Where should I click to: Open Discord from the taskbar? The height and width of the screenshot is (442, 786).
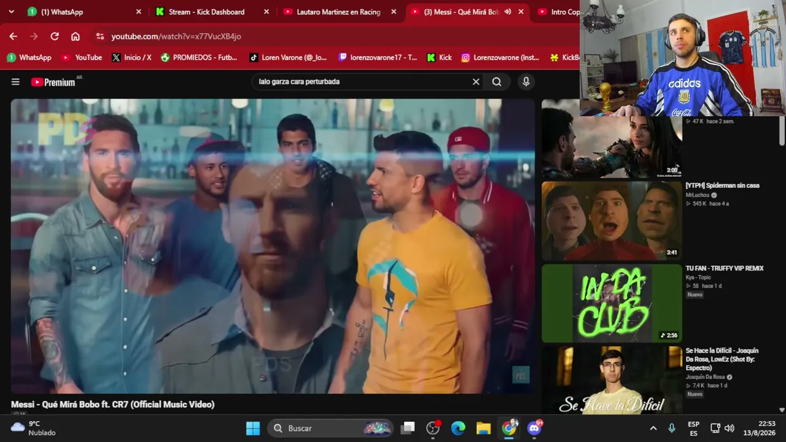pyautogui.click(x=535, y=428)
